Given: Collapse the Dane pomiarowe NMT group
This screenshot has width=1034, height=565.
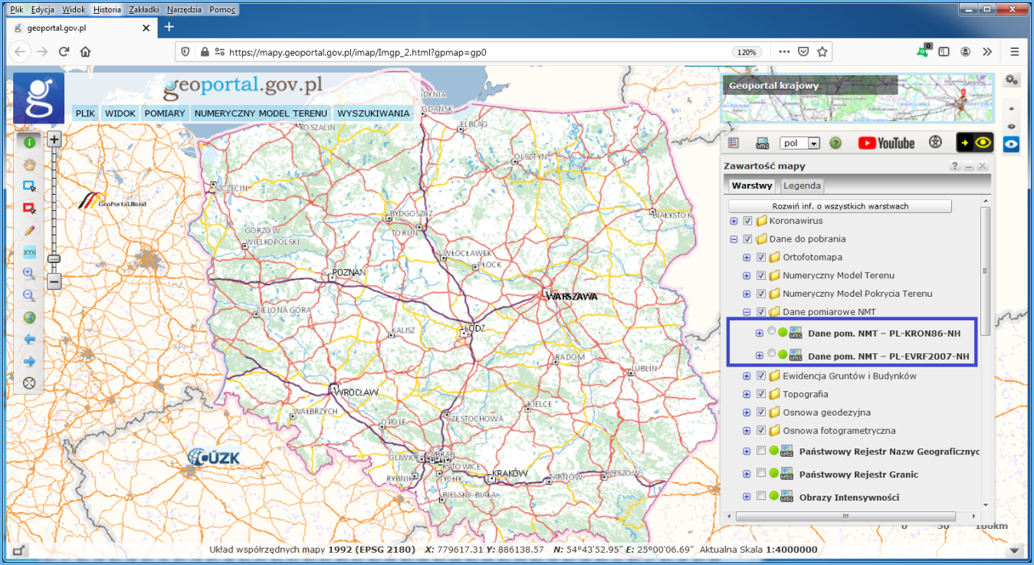Looking at the screenshot, I should [x=747, y=312].
